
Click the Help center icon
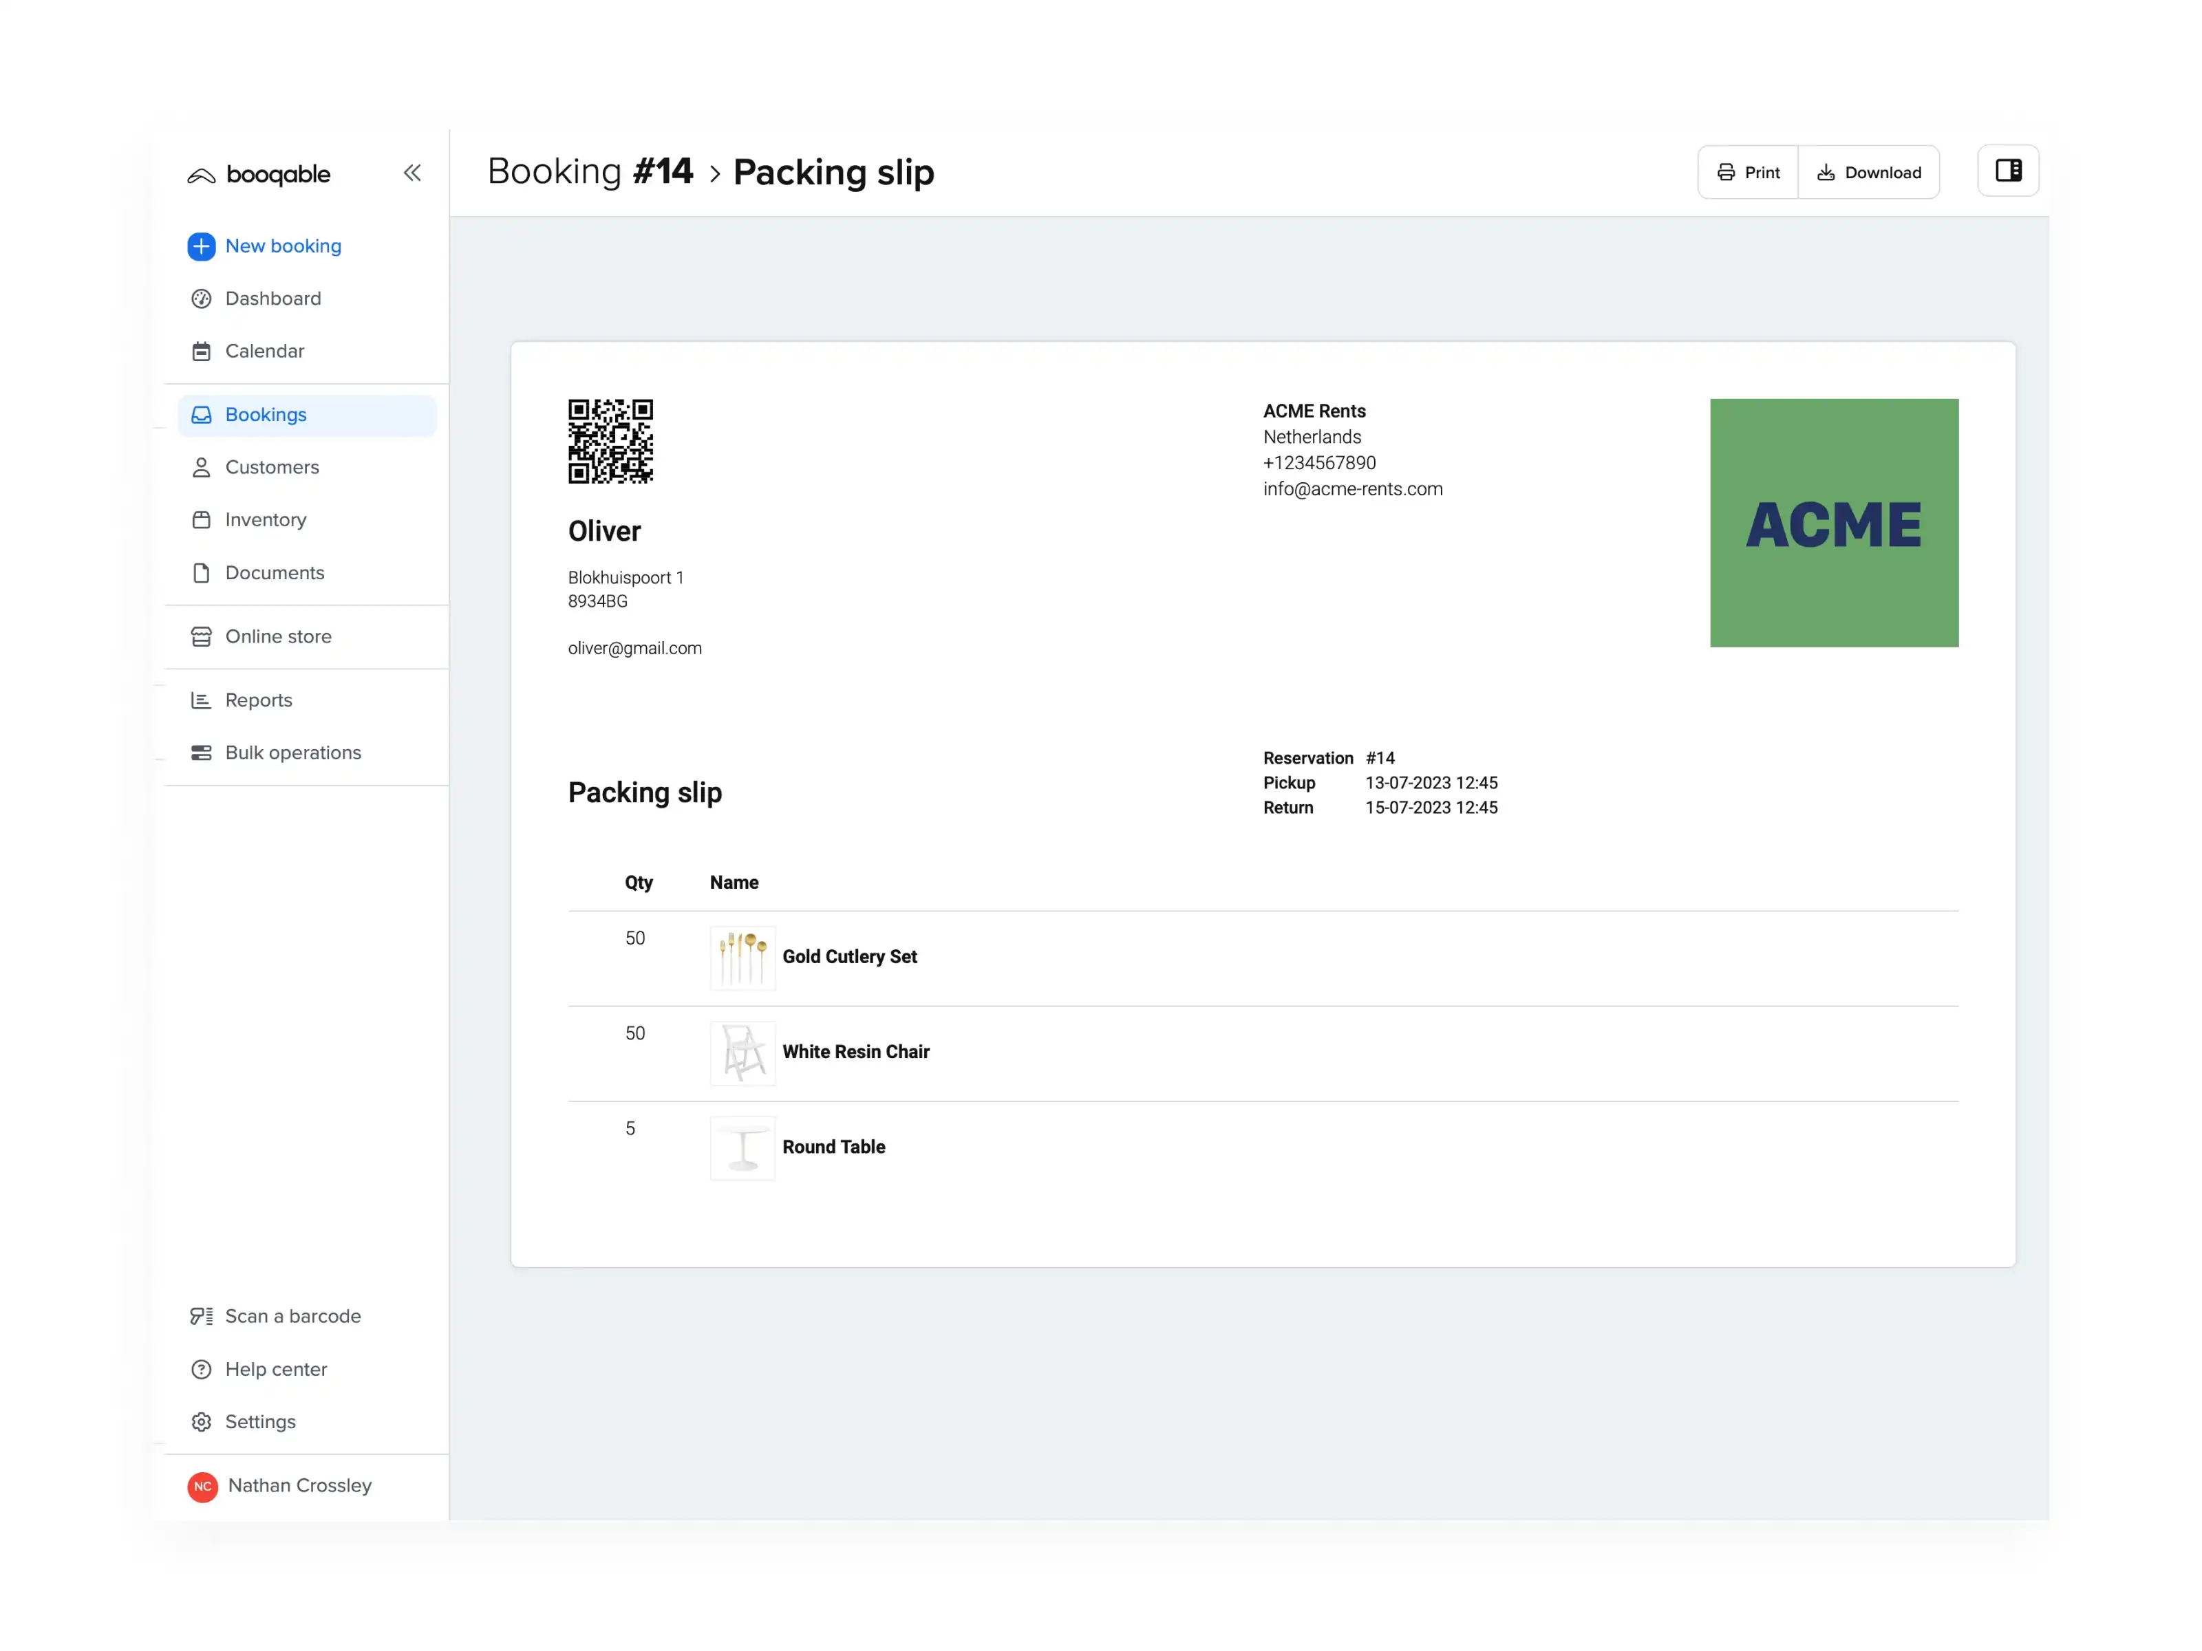point(201,1370)
